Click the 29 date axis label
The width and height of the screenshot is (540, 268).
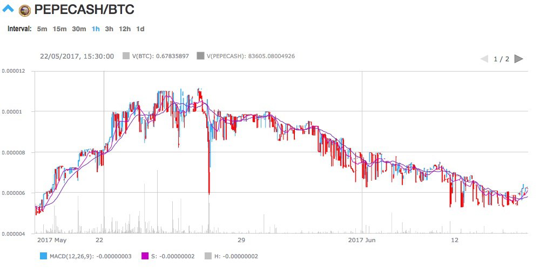click(x=241, y=240)
